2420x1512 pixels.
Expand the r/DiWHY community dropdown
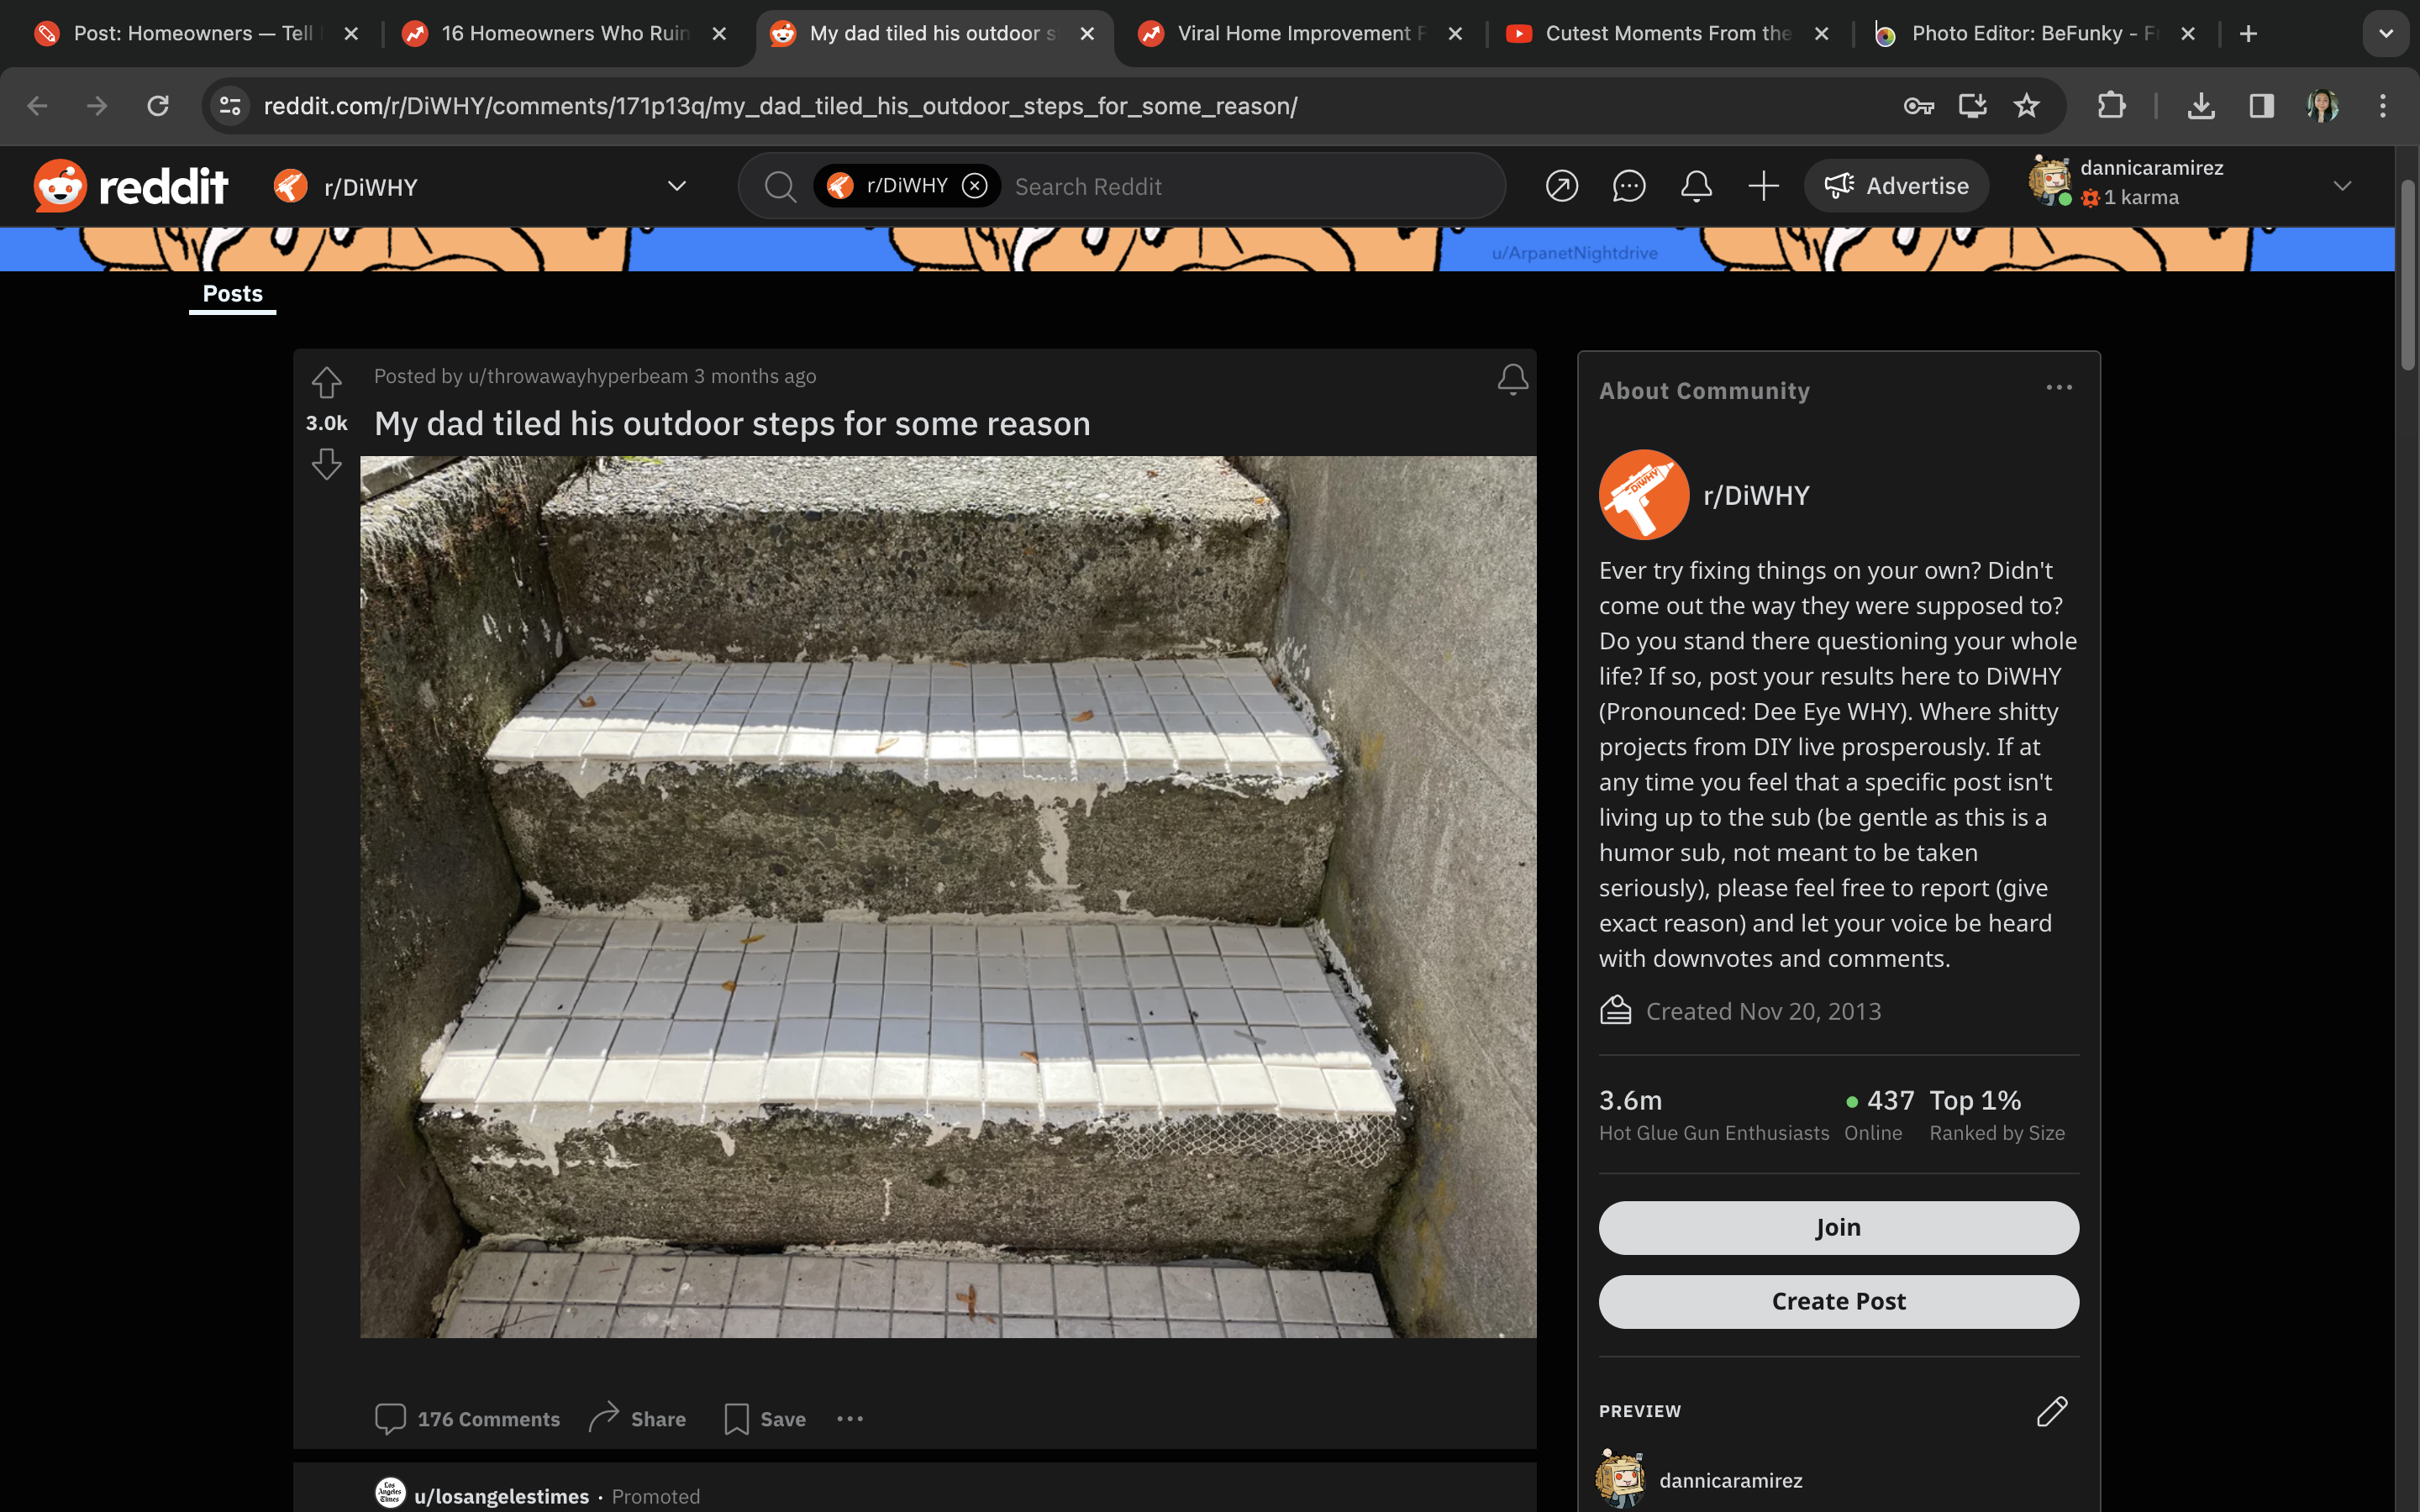(677, 187)
